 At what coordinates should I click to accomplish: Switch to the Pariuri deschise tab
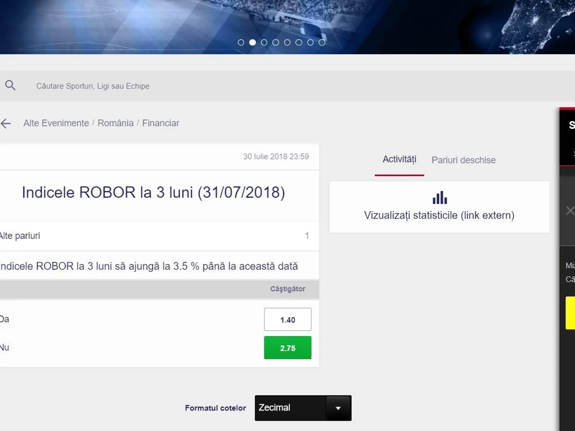(x=463, y=160)
